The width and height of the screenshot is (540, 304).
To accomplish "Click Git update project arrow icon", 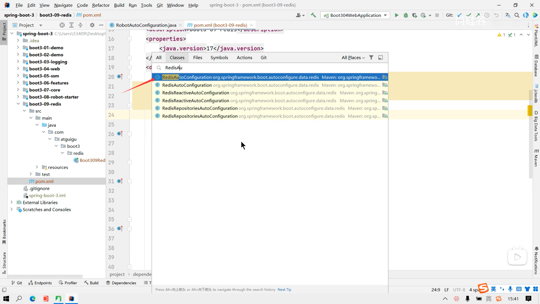I will pos(460,15).
